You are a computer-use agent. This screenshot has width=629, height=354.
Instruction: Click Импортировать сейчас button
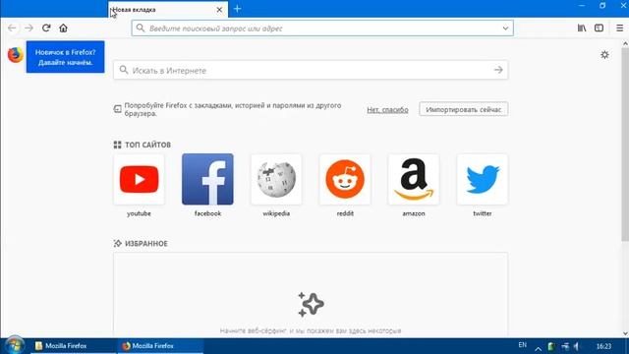pos(463,109)
